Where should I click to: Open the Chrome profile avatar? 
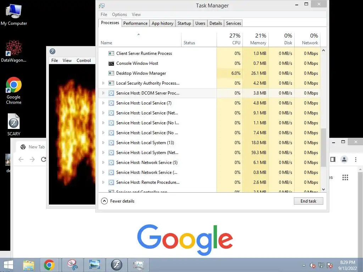344,159
